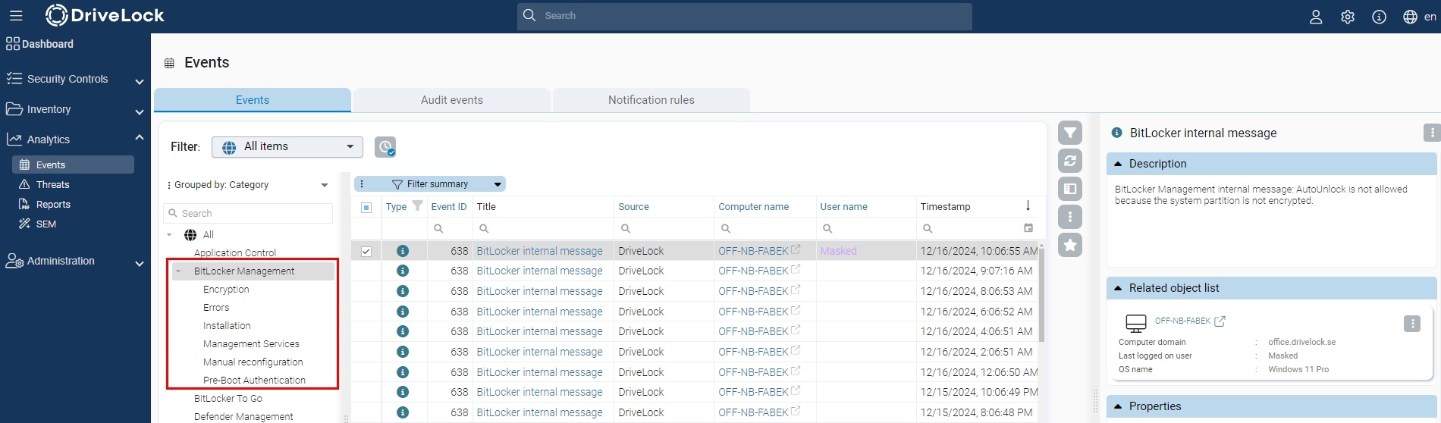Open the hamburger navigation menu
This screenshot has width=1441, height=423.
(x=16, y=15)
